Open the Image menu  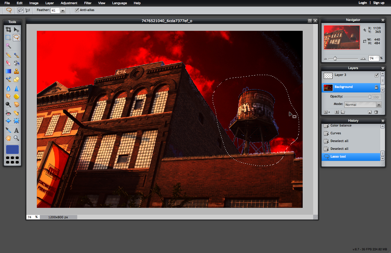coord(34,3)
